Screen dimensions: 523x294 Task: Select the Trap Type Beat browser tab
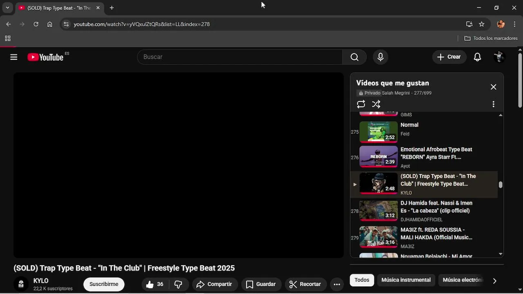(x=60, y=8)
